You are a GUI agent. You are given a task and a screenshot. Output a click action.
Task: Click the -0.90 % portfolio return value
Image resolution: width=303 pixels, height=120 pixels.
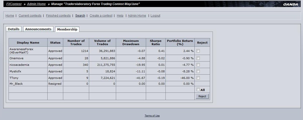point(188,58)
